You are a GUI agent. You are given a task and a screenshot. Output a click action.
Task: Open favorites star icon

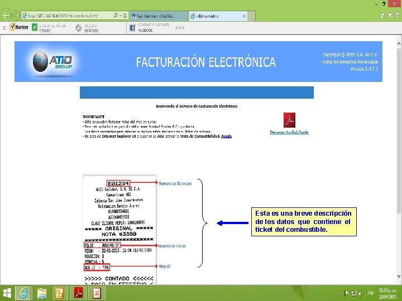(390, 15)
